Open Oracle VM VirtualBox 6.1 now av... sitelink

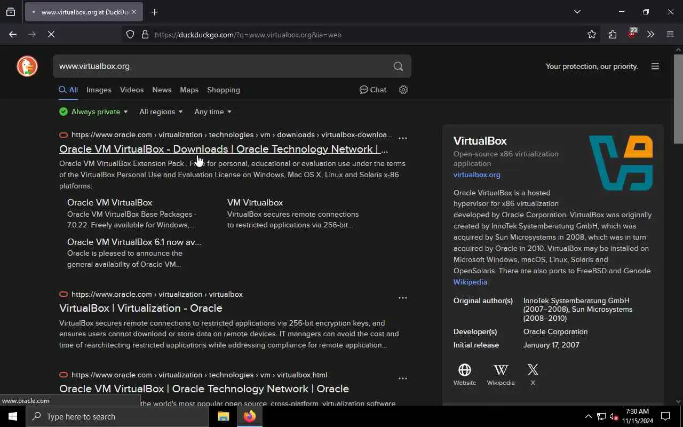[x=134, y=242]
